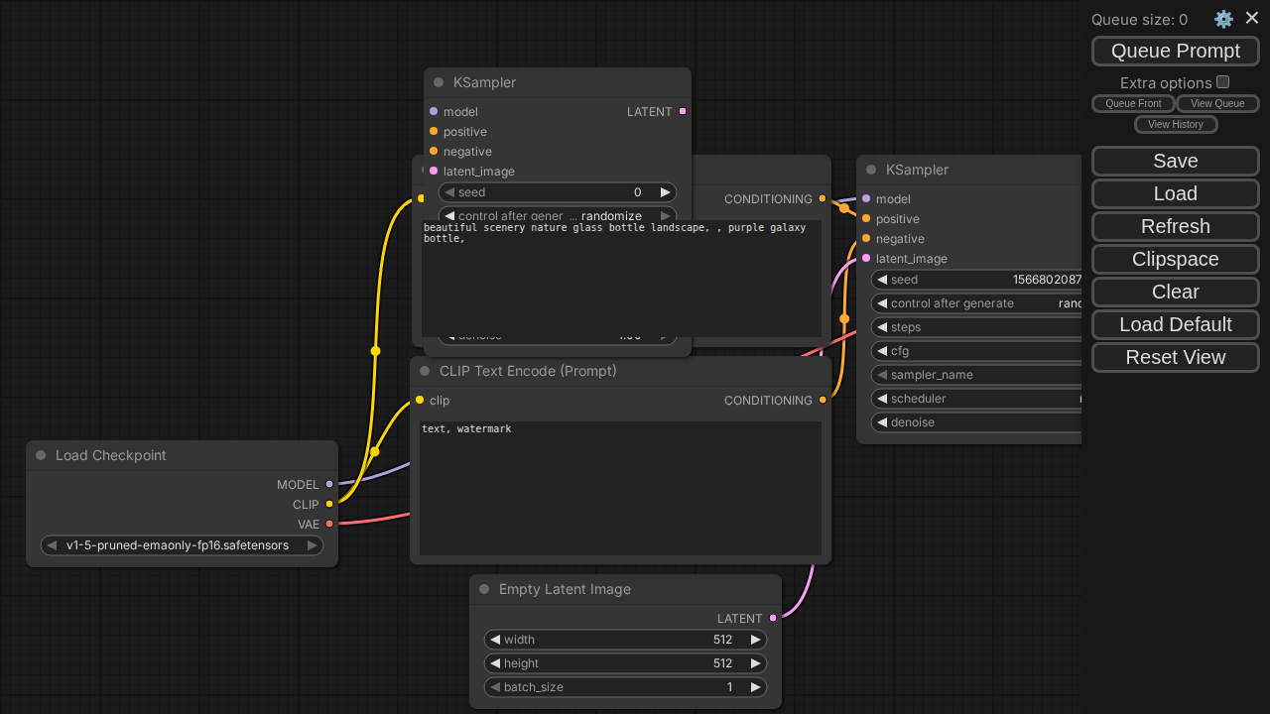The height and width of the screenshot is (714, 1270).
Task: Select next checkpoint with right arrow
Action: pos(313,545)
